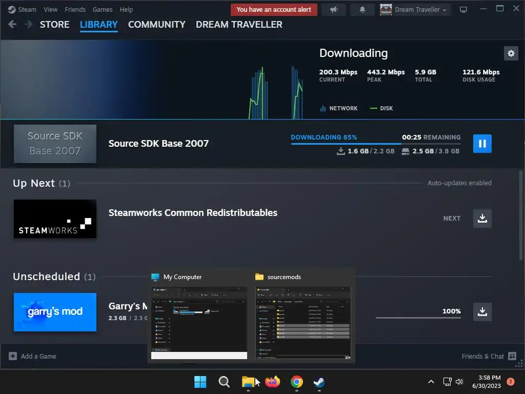Screen dimensions: 525x394
Task: Pause the Source SDK Base 2007 download
Action: pyautogui.click(x=482, y=144)
